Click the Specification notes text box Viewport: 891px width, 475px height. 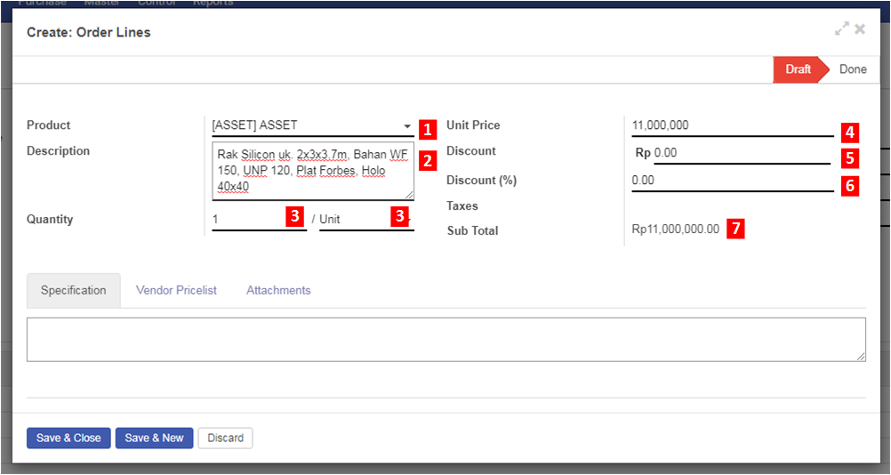coord(445,339)
